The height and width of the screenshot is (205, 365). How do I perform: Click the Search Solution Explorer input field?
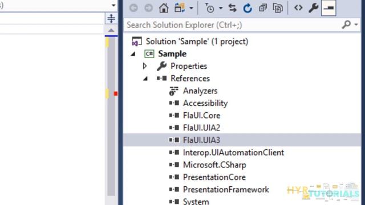tap(233, 25)
